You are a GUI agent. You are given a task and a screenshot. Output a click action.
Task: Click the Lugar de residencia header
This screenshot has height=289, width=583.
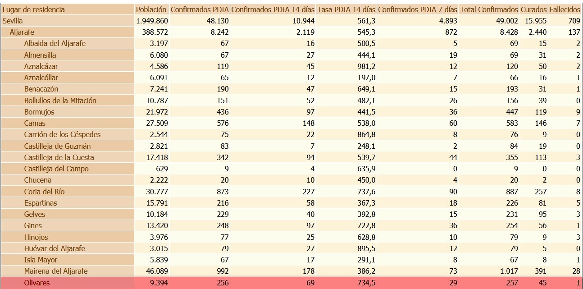(x=34, y=9)
